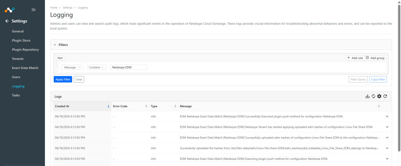The image size is (401, 166).
Task: Click the Logging breadcrumb
Action: pyautogui.click(x=83, y=8)
